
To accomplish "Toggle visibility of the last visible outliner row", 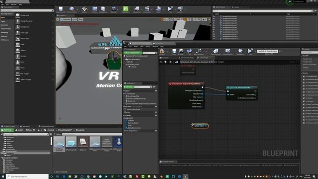I will tap(214, 39).
